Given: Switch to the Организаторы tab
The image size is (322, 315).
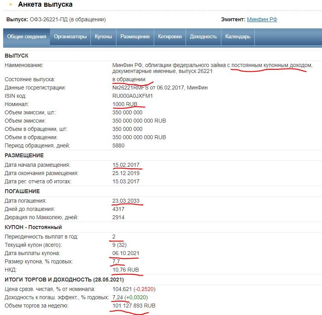Looking at the screenshot, I should [x=70, y=36].
